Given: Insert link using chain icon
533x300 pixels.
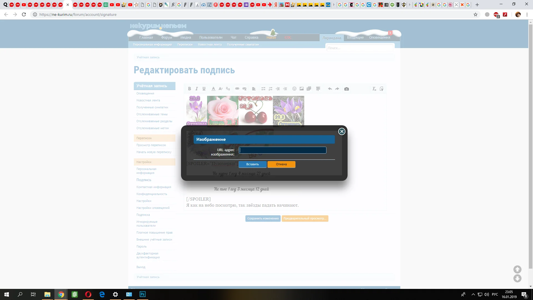Looking at the screenshot, I should pos(237,89).
